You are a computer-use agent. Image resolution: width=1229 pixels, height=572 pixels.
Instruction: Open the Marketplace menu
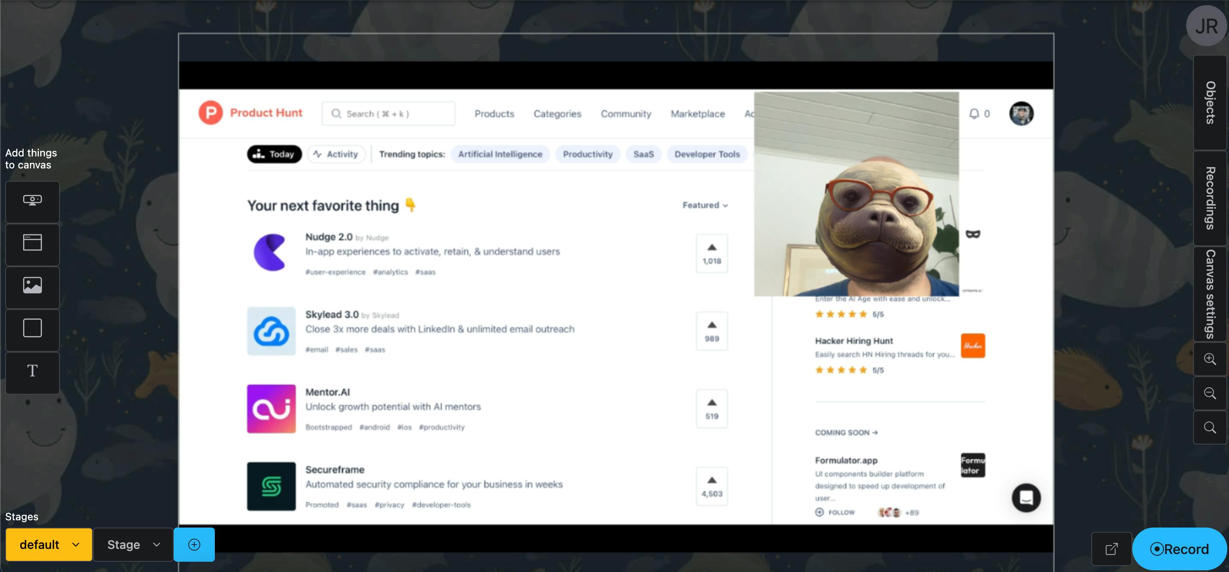[698, 114]
